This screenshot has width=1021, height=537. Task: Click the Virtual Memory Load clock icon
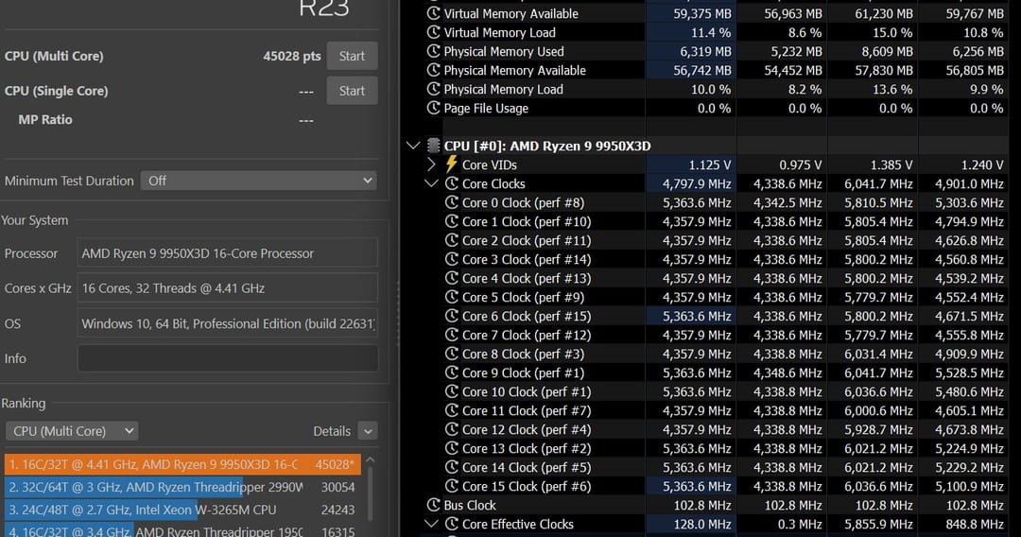click(x=433, y=32)
